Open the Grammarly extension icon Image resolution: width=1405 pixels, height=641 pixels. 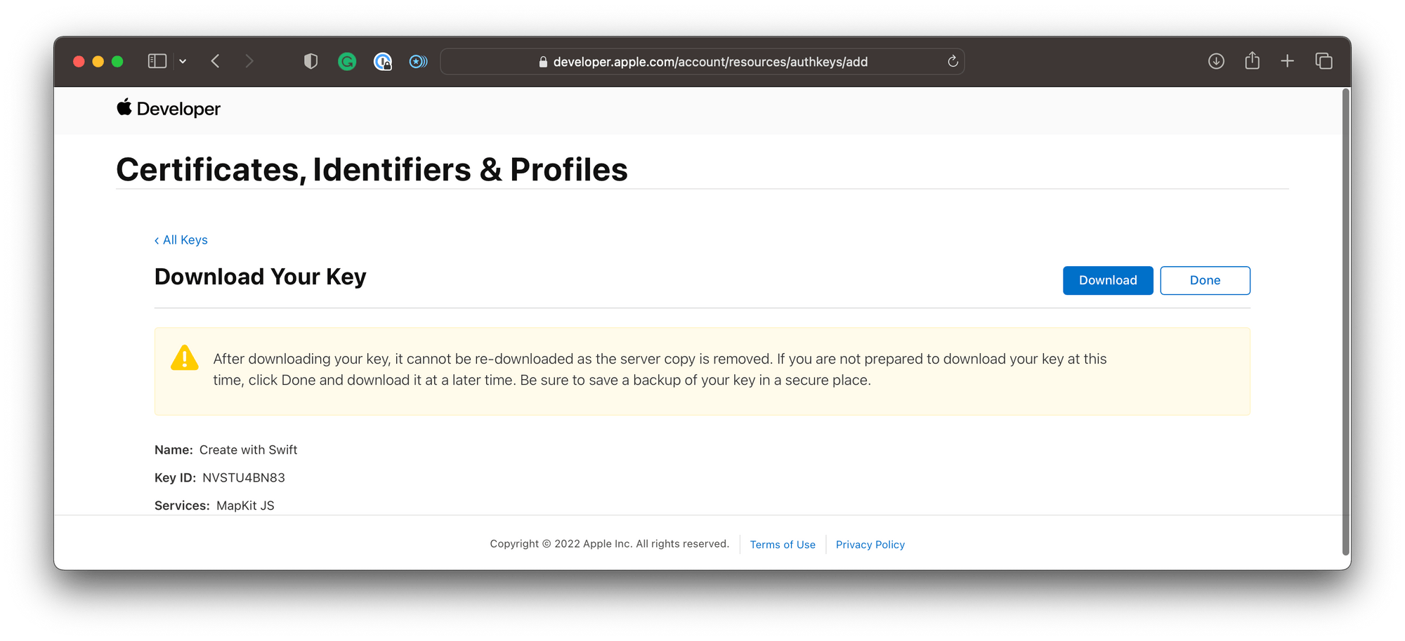[x=347, y=62]
